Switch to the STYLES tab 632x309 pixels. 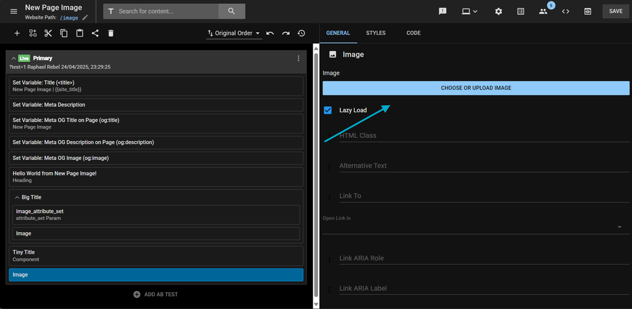pyautogui.click(x=375, y=33)
